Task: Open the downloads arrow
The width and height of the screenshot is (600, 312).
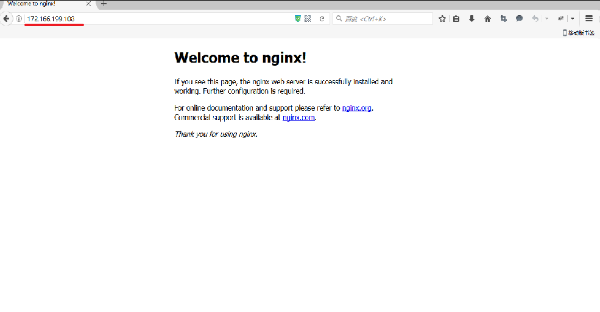Action: (x=472, y=18)
